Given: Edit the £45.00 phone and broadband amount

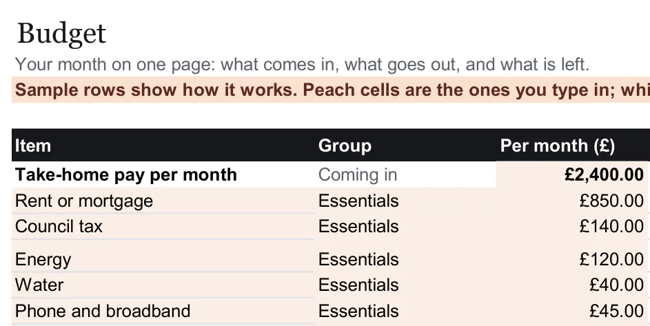Looking at the screenshot, I should (572, 311).
